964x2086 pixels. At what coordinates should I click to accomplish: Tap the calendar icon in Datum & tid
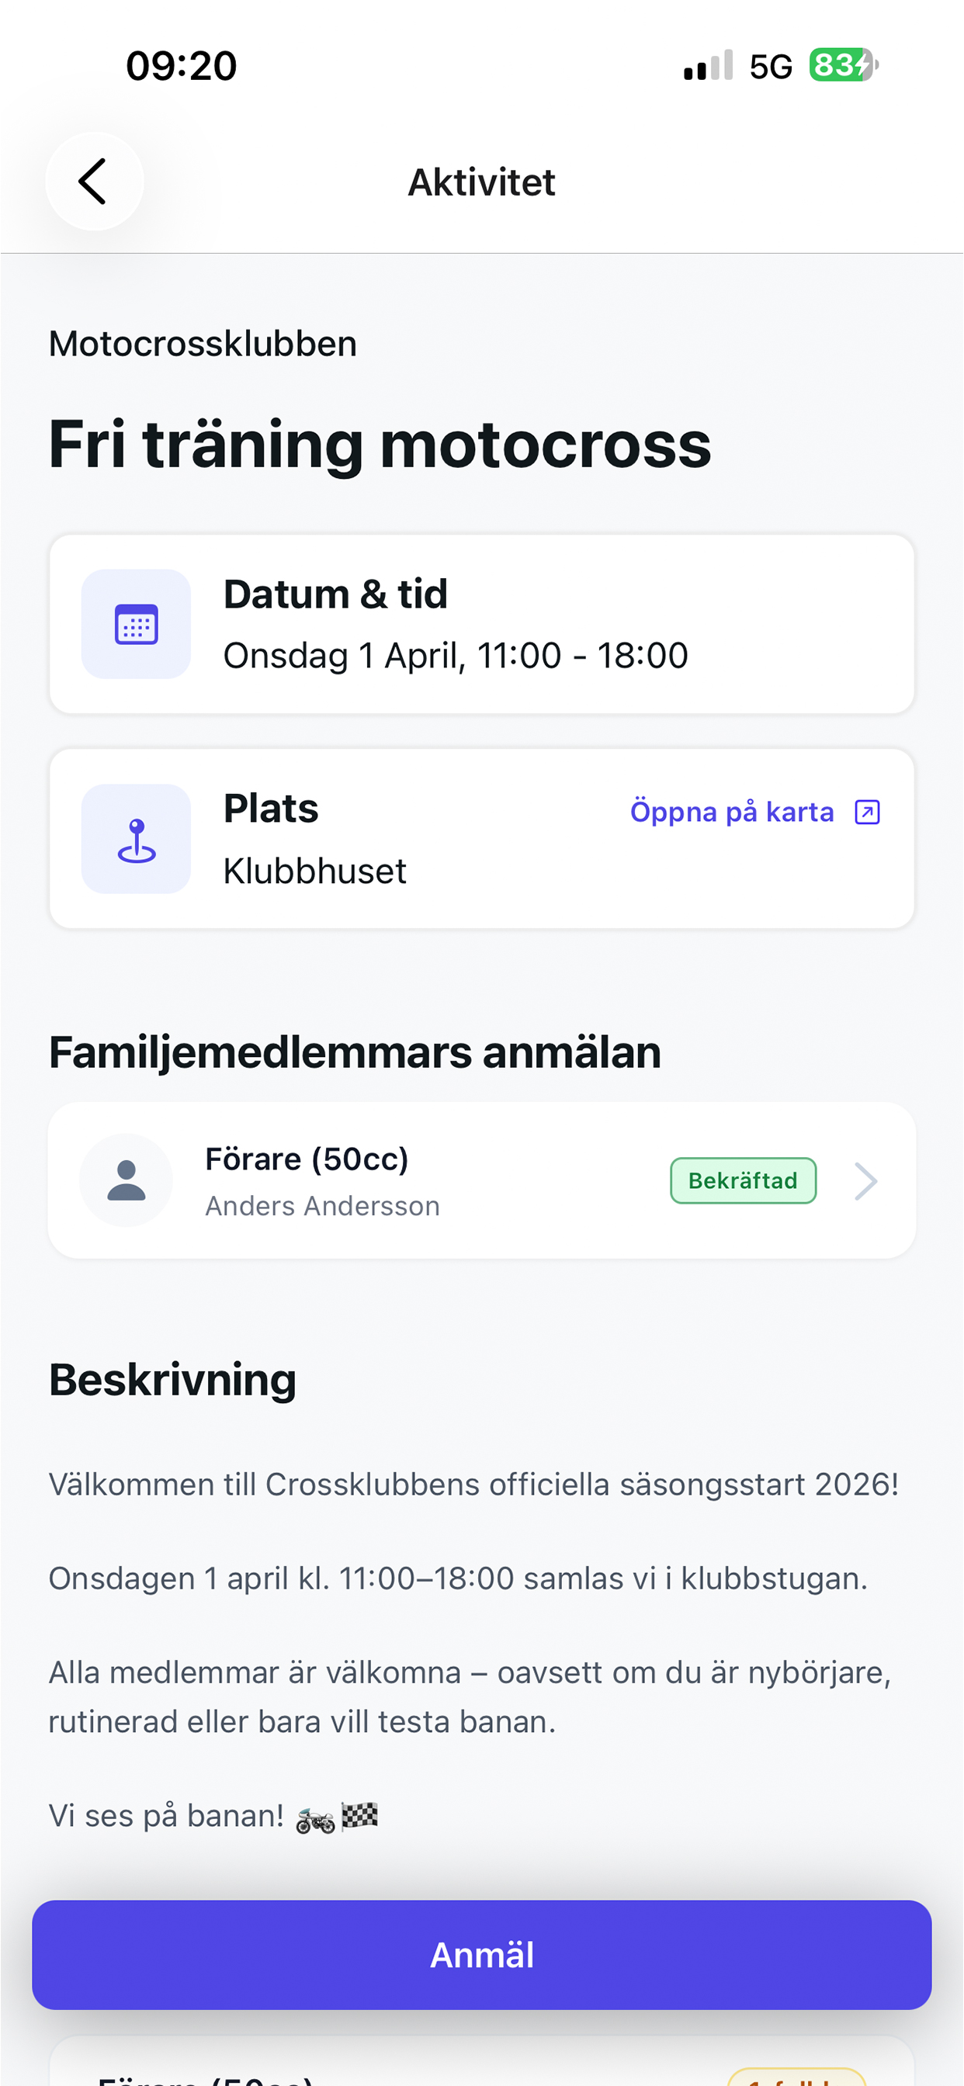point(136,625)
